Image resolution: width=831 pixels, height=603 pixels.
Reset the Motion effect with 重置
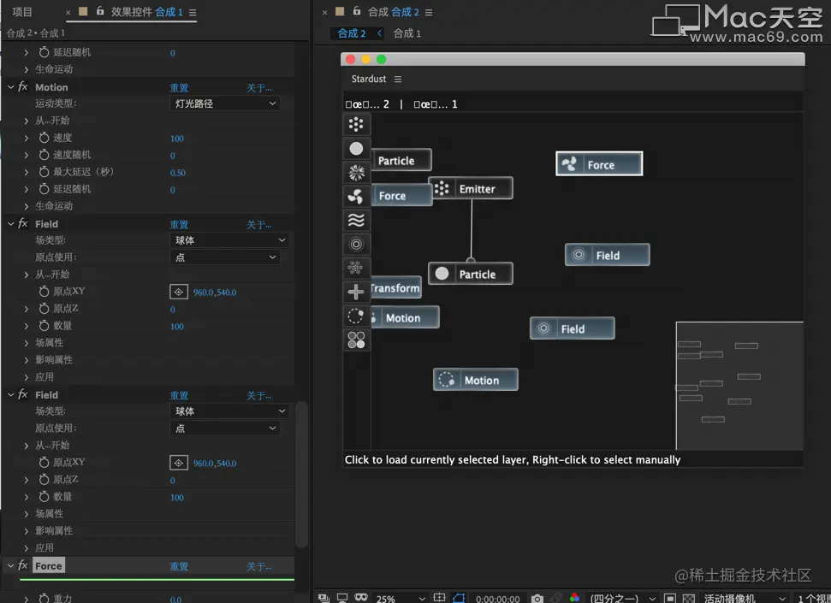[x=179, y=87]
